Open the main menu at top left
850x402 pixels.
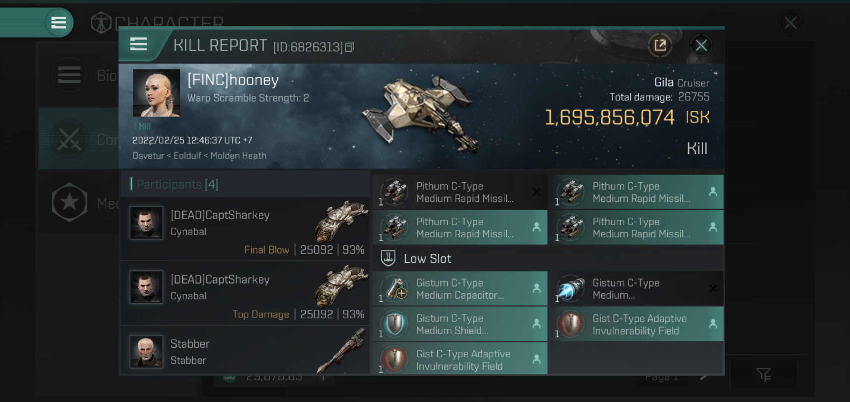(x=59, y=23)
